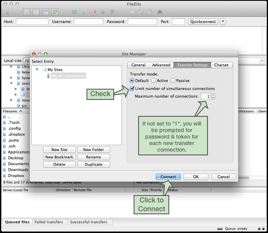
Task: Uncheck Limit number of simultaneous connections
Action: coord(132,89)
